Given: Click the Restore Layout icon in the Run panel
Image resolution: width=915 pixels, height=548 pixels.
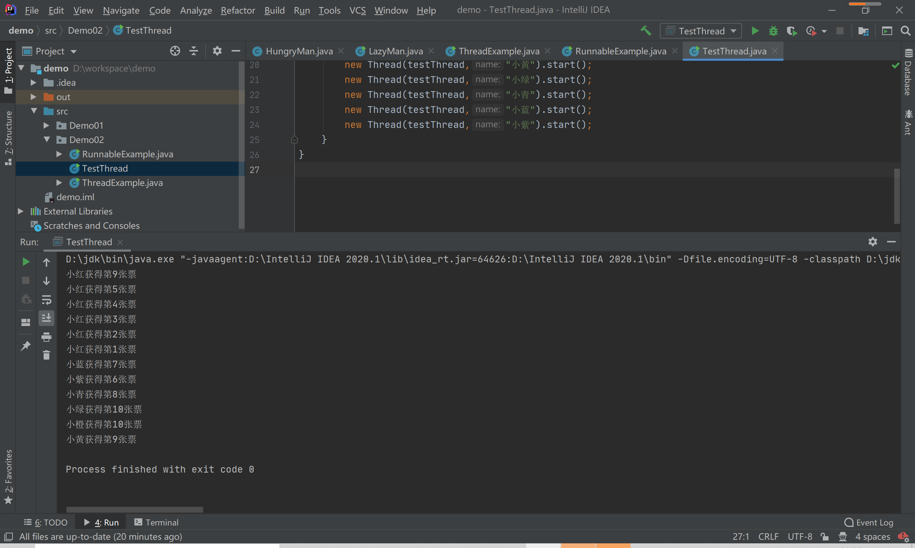Looking at the screenshot, I should [x=25, y=322].
